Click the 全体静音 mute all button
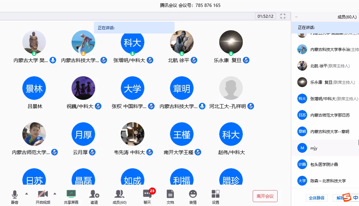This screenshot has height=206, width=359. [316, 198]
